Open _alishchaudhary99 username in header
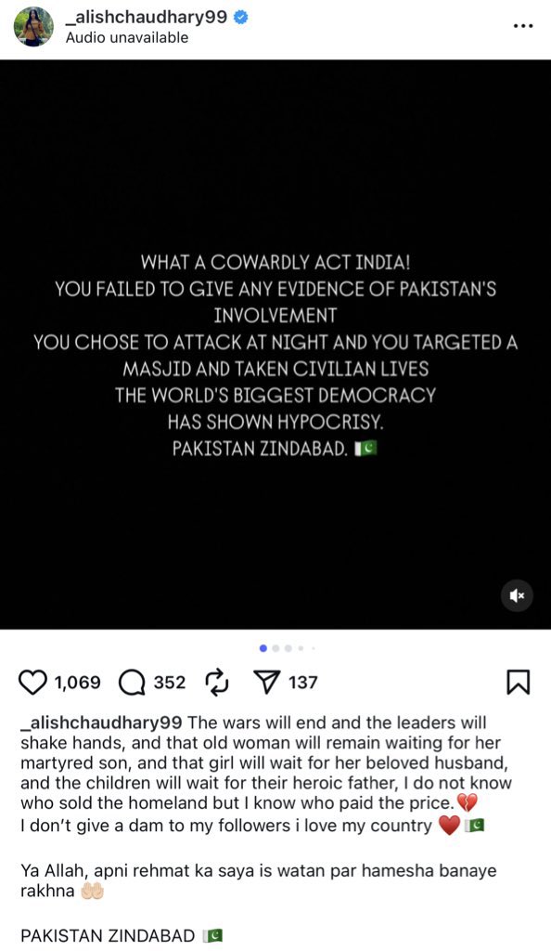The height and width of the screenshot is (951, 551). [147, 17]
